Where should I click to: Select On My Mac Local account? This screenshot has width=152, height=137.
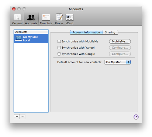(x=31, y=39)
